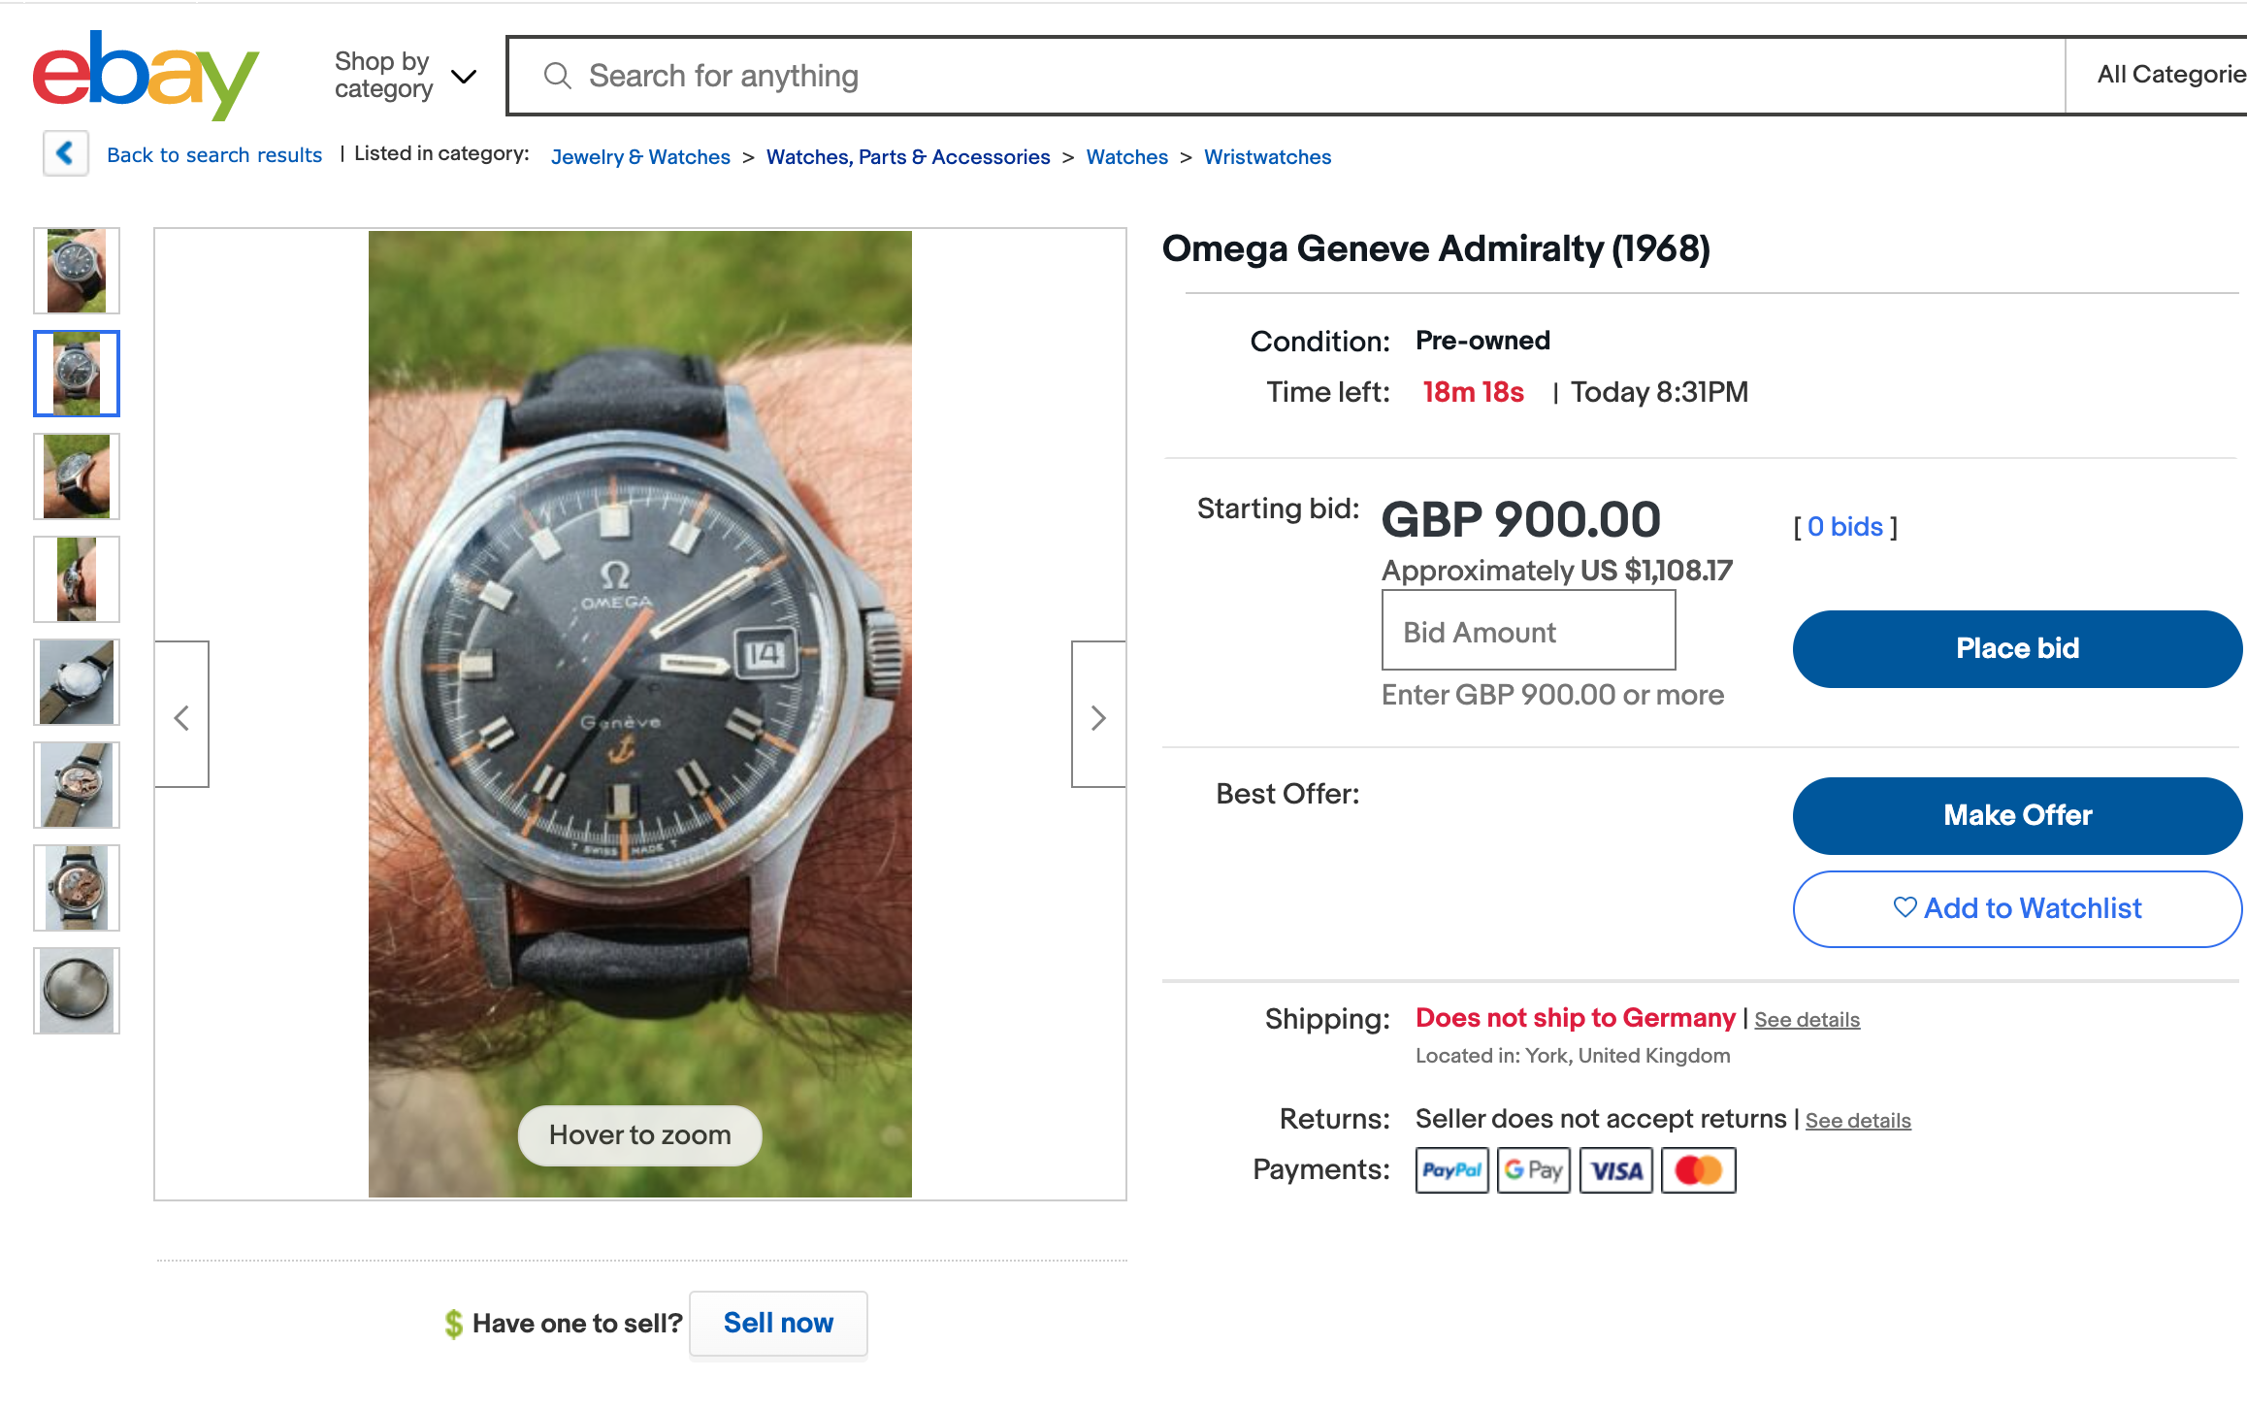This screenshot has width=2247, height=1411.
Task: Go to the Wristwatches breadcrumb category
Action: click(1267, 157)
